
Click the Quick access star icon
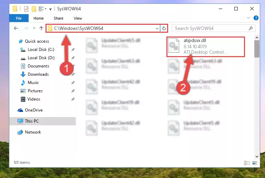click(x=21, y=41)
